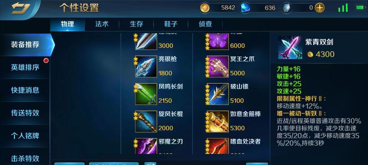Tap the 邪魔之刃 purple blade icon
This screenshot has height=165, width=368.
coord(146,146)
